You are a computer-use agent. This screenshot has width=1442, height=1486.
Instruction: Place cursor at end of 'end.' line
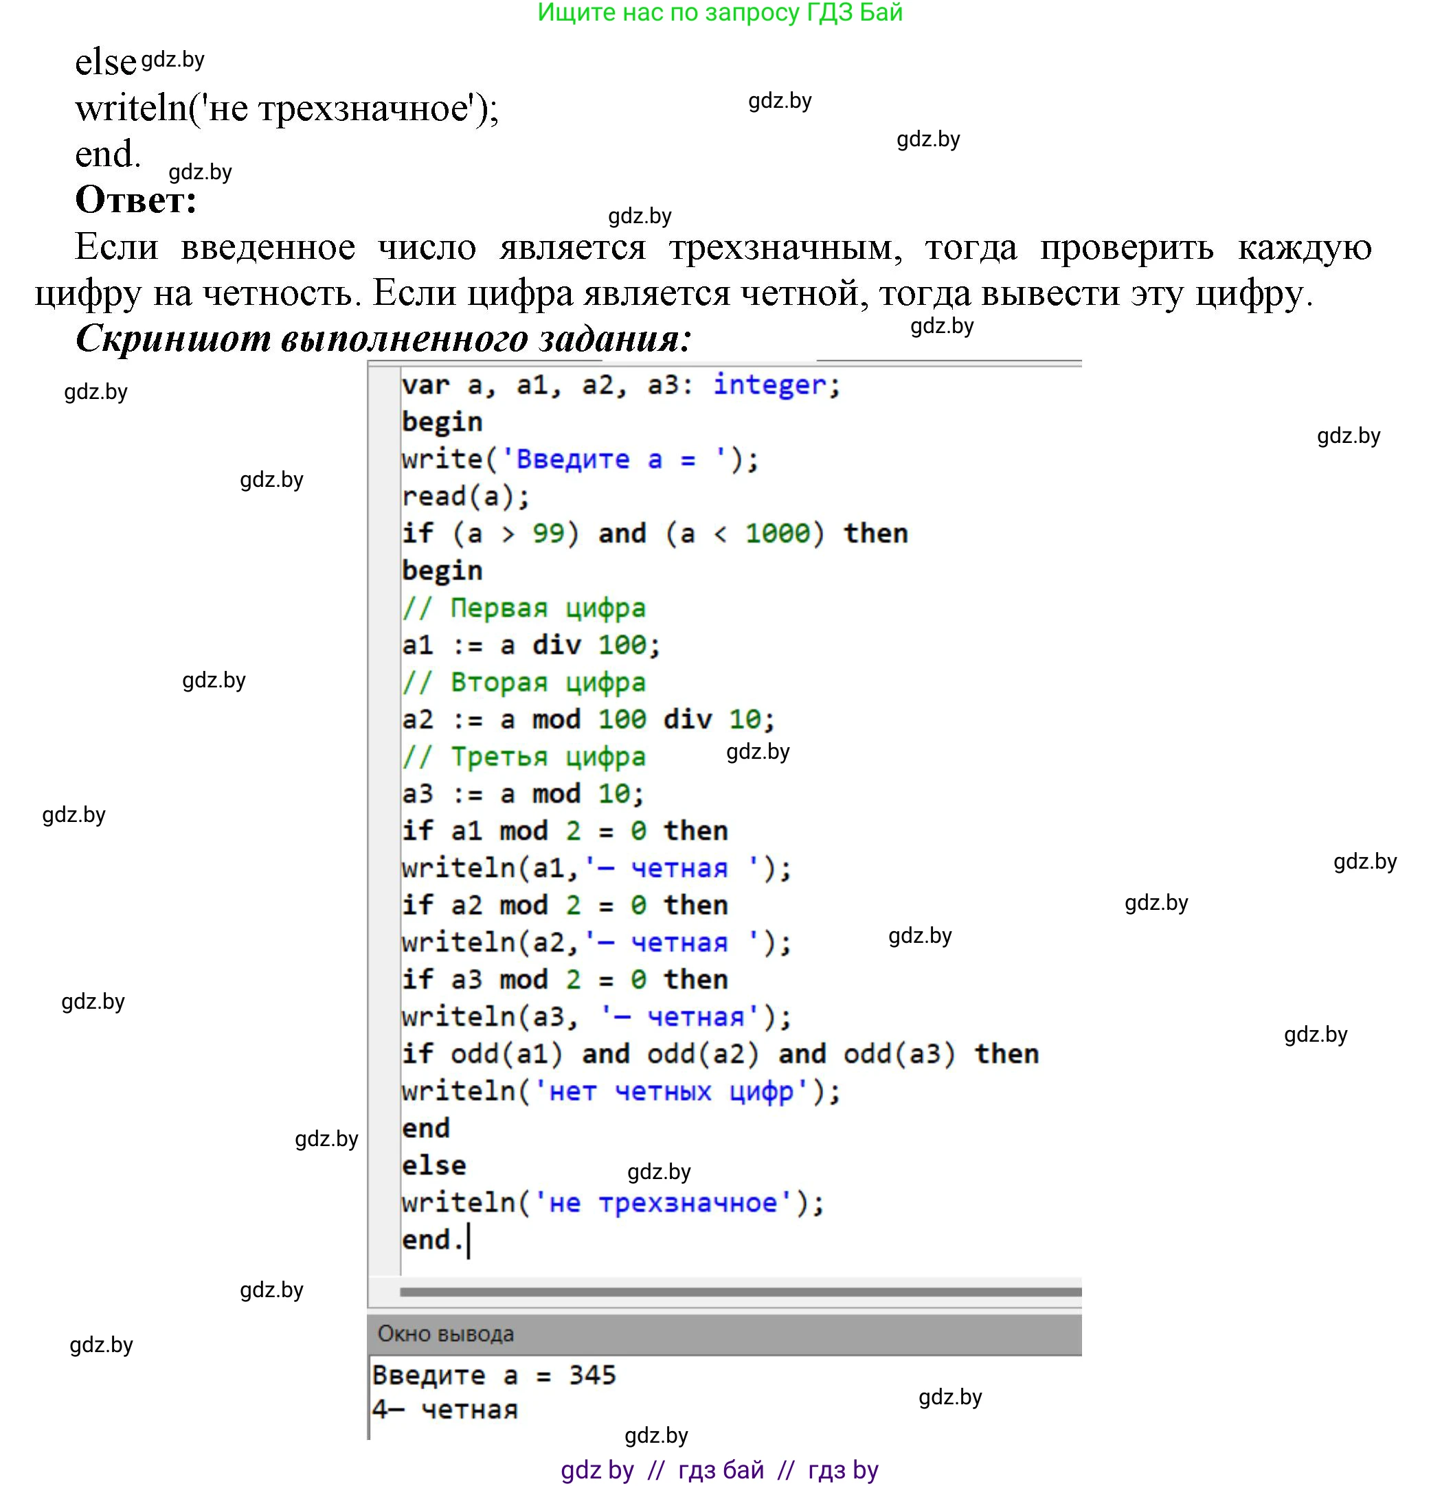point(467,1240)
